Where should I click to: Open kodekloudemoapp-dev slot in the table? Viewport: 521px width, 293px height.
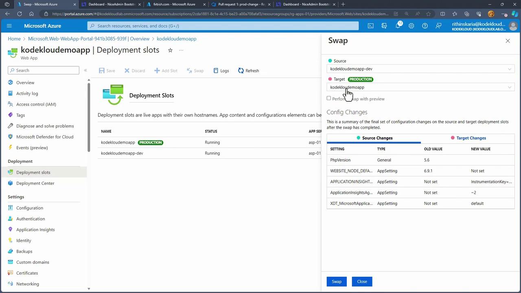pos(122,153)
